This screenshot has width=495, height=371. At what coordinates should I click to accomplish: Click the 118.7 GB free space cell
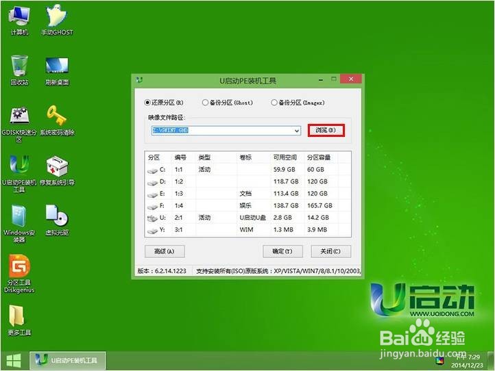286,181
